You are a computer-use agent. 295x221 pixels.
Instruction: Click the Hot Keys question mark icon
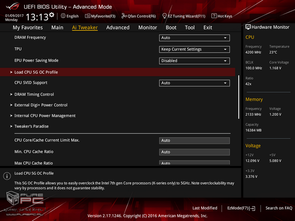214,16
